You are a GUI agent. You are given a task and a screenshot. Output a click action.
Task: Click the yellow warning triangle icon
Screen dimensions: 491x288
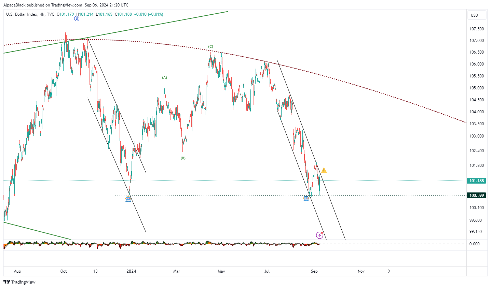(324, 170)
